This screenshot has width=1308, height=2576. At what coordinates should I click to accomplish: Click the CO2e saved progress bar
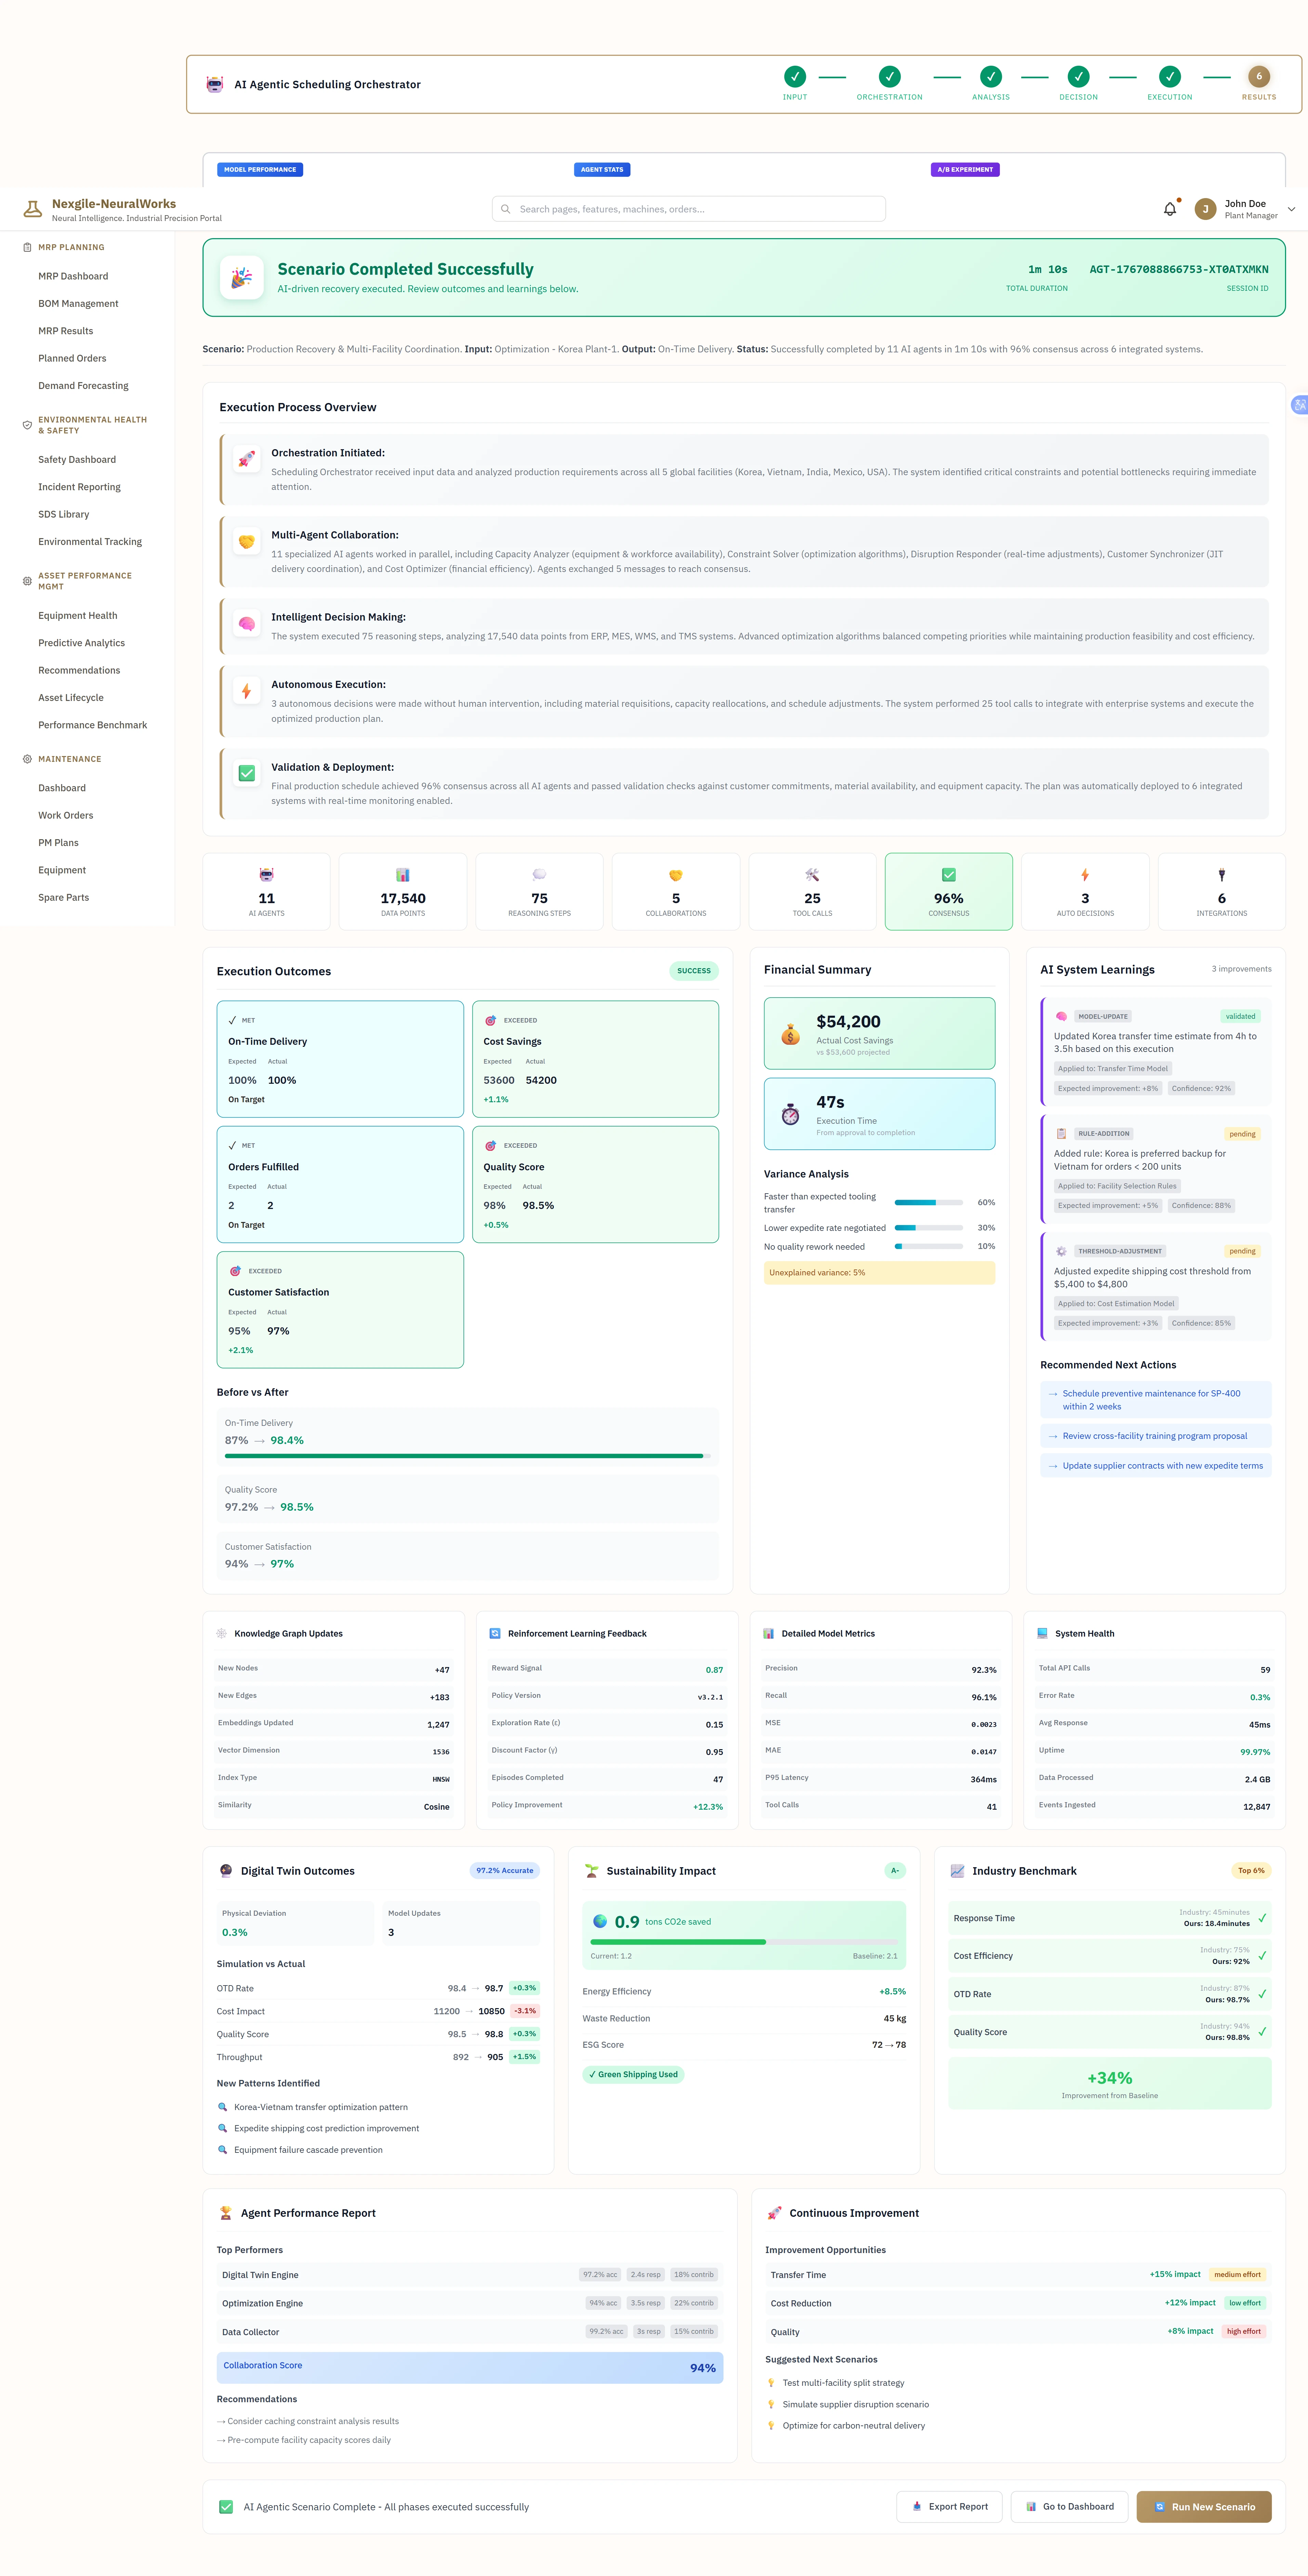coord(744,1942)
